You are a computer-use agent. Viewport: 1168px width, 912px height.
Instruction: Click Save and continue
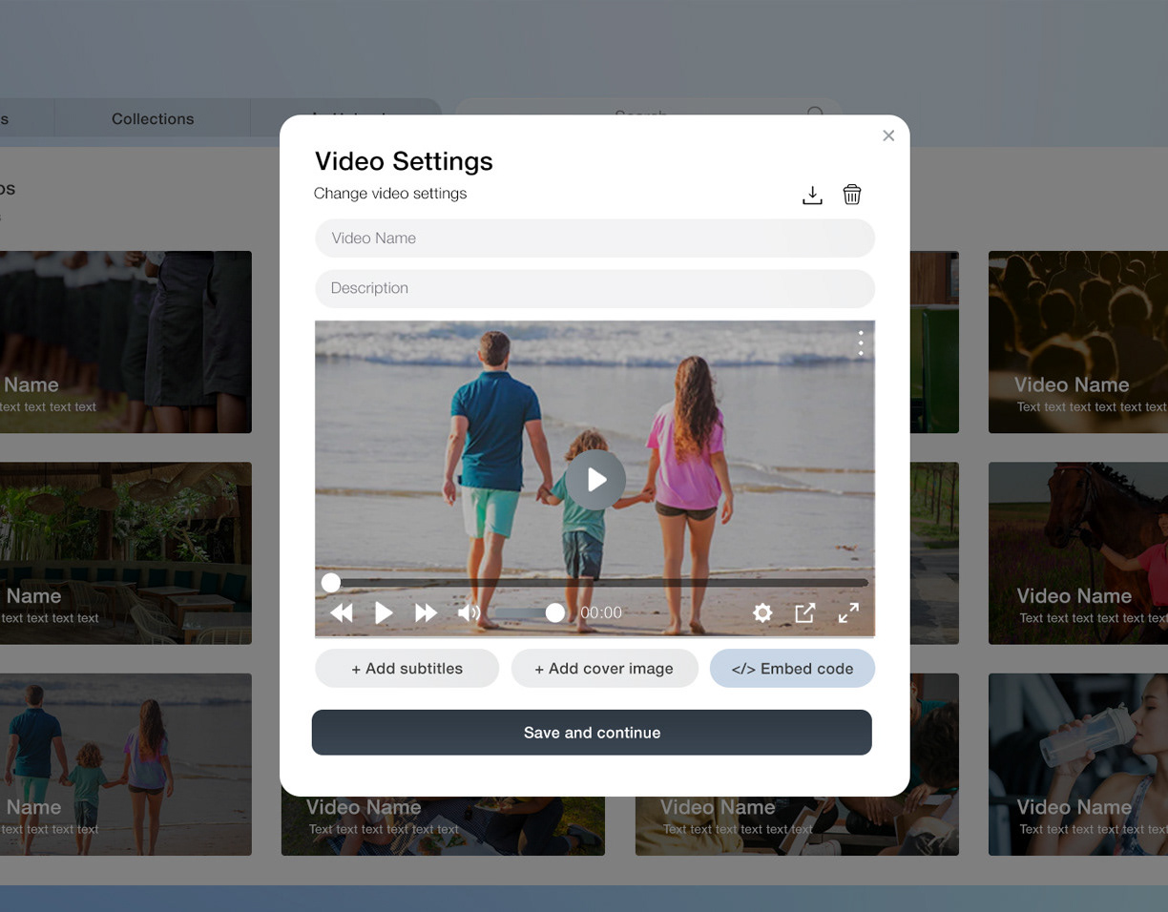click(592, 733)
